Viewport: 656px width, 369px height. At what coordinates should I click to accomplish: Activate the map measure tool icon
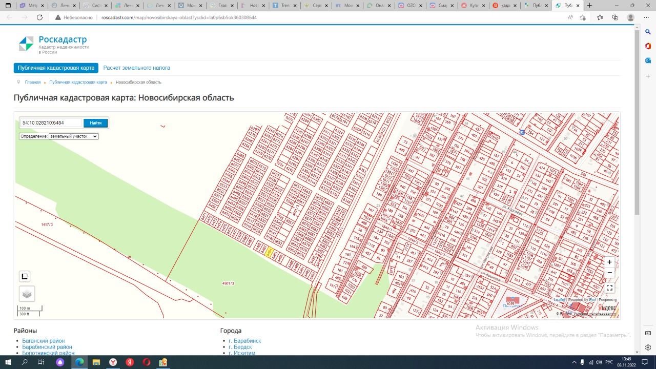[25, 277]
